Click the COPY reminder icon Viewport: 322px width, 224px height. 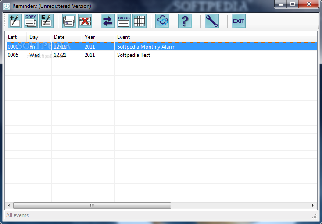[x=31, y=21]
